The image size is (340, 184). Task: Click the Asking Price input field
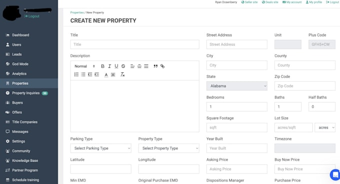point(237,169)
